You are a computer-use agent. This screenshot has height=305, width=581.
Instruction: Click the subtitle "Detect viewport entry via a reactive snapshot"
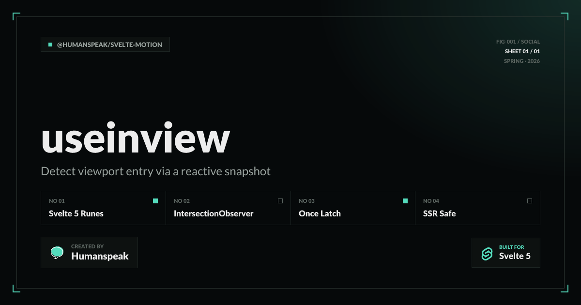tap(155, 171)
